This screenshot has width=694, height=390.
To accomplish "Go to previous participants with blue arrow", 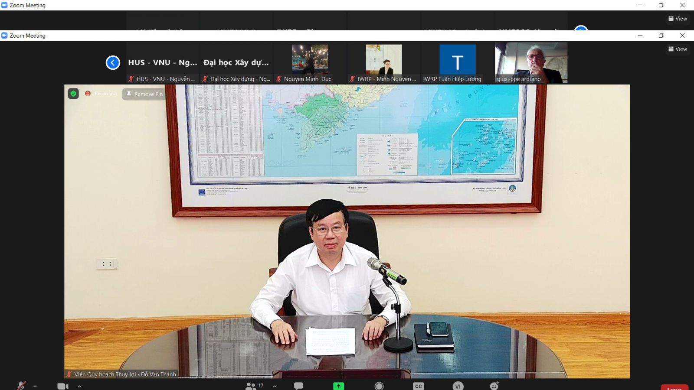I will 113,63.
